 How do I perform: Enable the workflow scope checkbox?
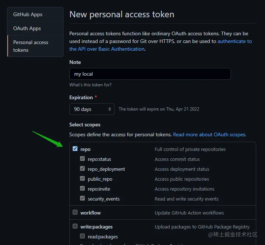point(75,212)
